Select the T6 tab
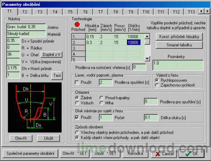Viewport: 211px width, 161px height. (x=85, y=12)
